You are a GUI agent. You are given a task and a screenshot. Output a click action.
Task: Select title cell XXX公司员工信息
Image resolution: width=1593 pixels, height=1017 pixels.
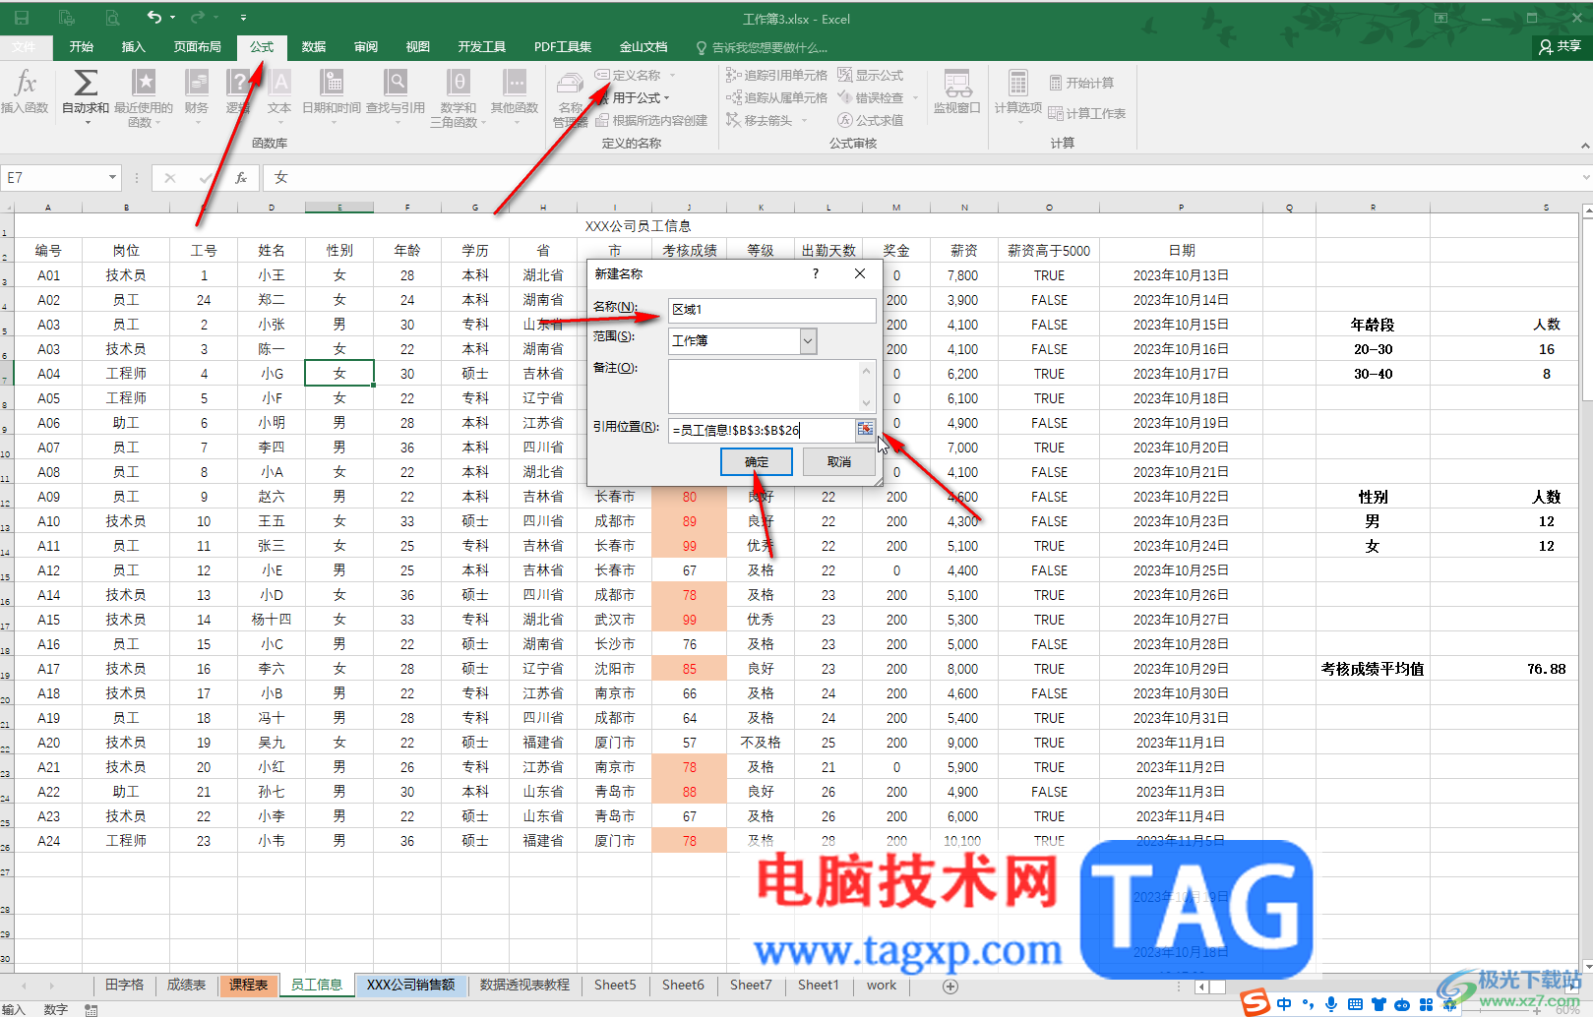click(638, 226)
